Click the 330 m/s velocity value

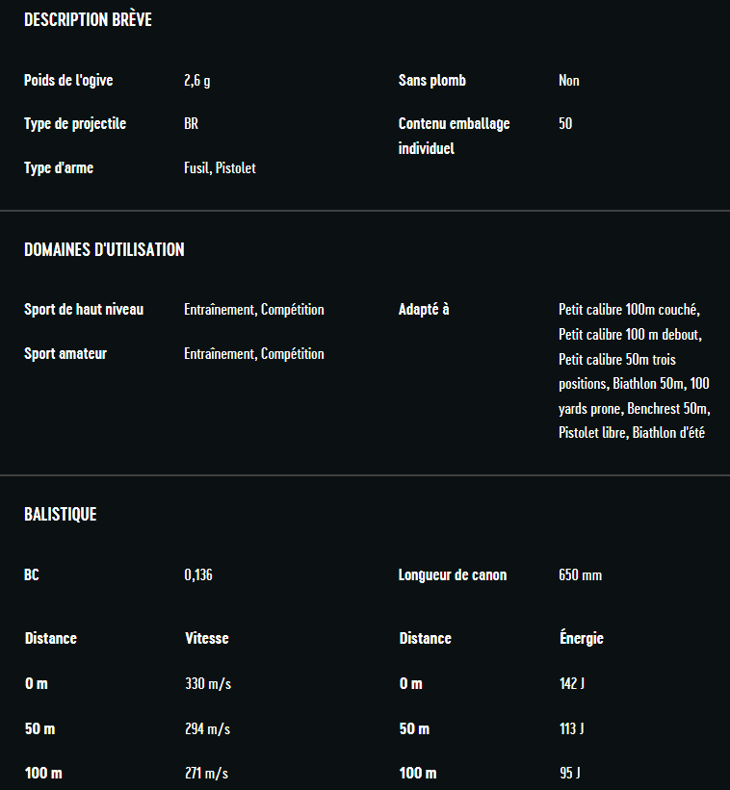pos(207,684)
